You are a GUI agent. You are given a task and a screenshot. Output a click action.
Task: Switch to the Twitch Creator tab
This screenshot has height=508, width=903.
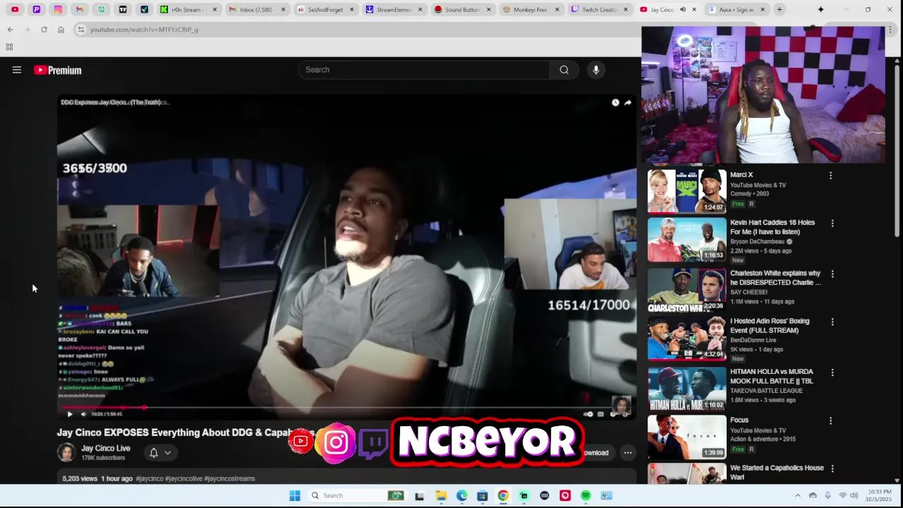599,10
